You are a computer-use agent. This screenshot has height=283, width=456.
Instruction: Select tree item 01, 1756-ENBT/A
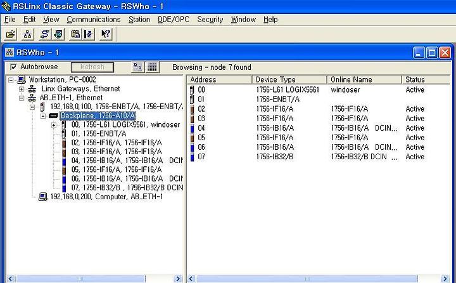tap(99, 134)
